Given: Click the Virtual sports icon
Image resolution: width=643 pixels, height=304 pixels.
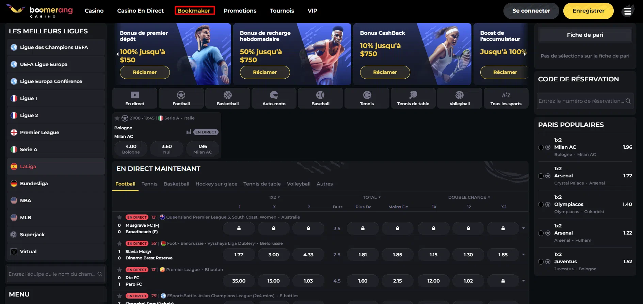Looking at the screenshot, I should pos(14,252).
